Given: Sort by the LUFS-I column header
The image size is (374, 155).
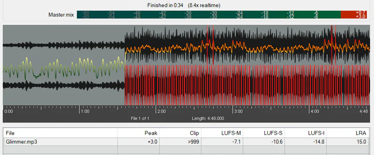Looking at the screenshot, I should pyautogui.click(x=305, y=133).
